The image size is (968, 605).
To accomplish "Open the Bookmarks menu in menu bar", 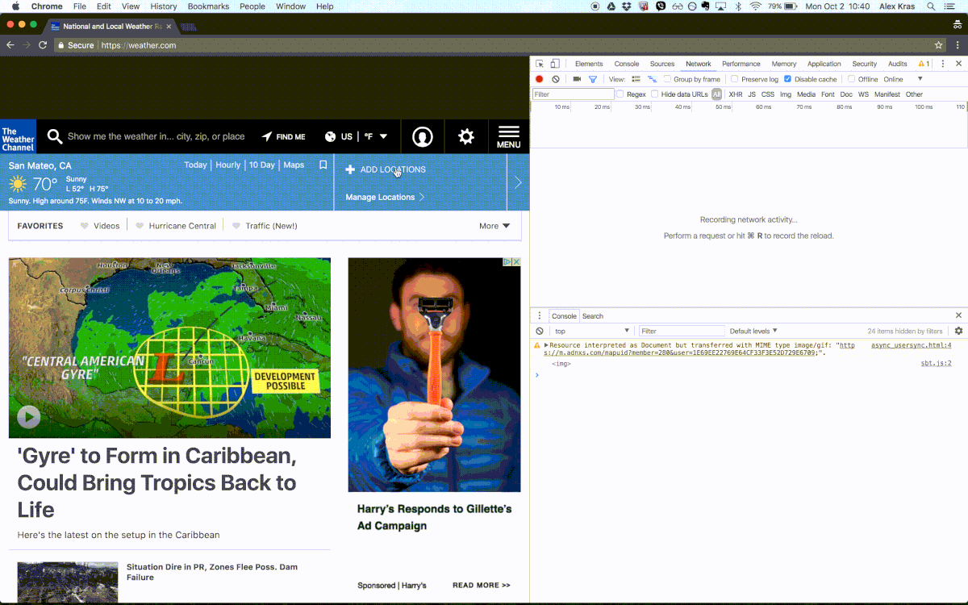I will 208,6.
